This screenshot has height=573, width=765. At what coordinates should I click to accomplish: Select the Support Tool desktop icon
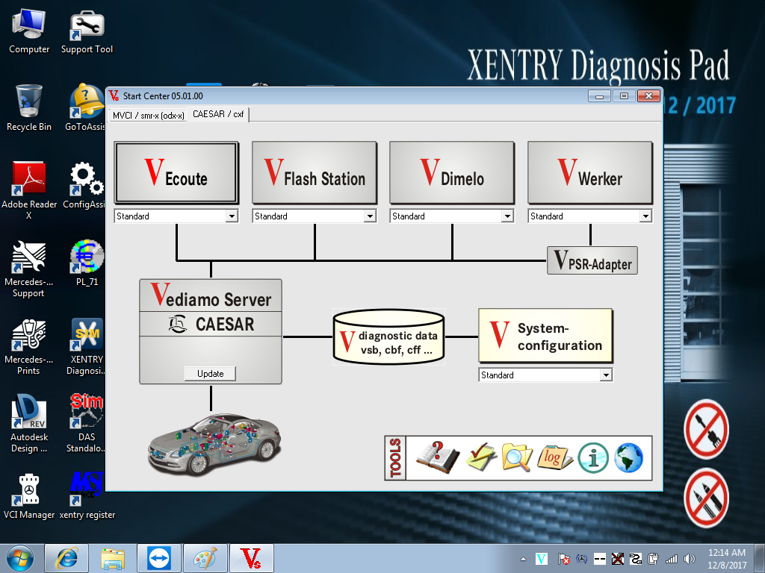87,30
